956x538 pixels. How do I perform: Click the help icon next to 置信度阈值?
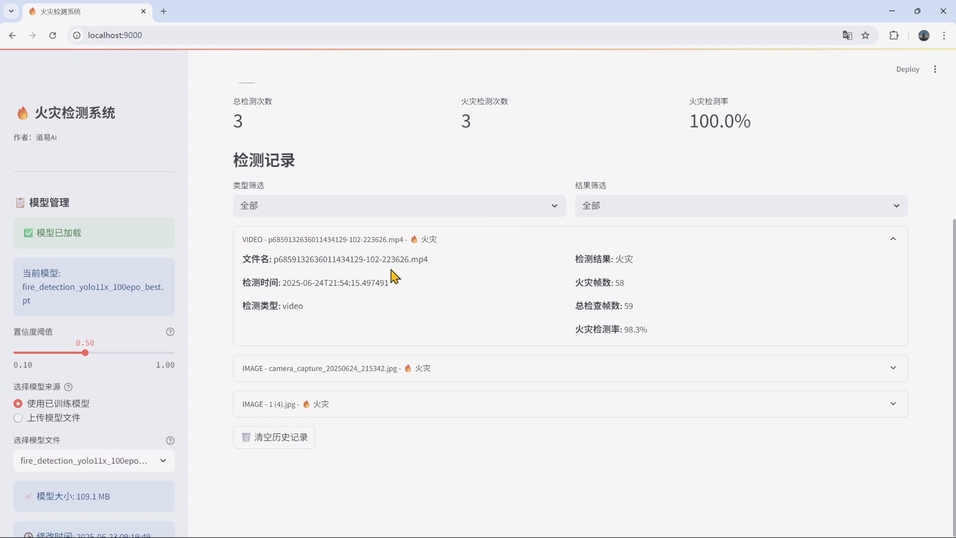click(170, 332)
